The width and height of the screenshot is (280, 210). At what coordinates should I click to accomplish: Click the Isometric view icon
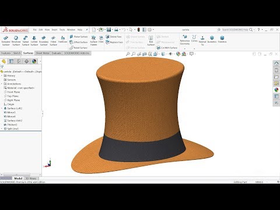pos(212,39)
